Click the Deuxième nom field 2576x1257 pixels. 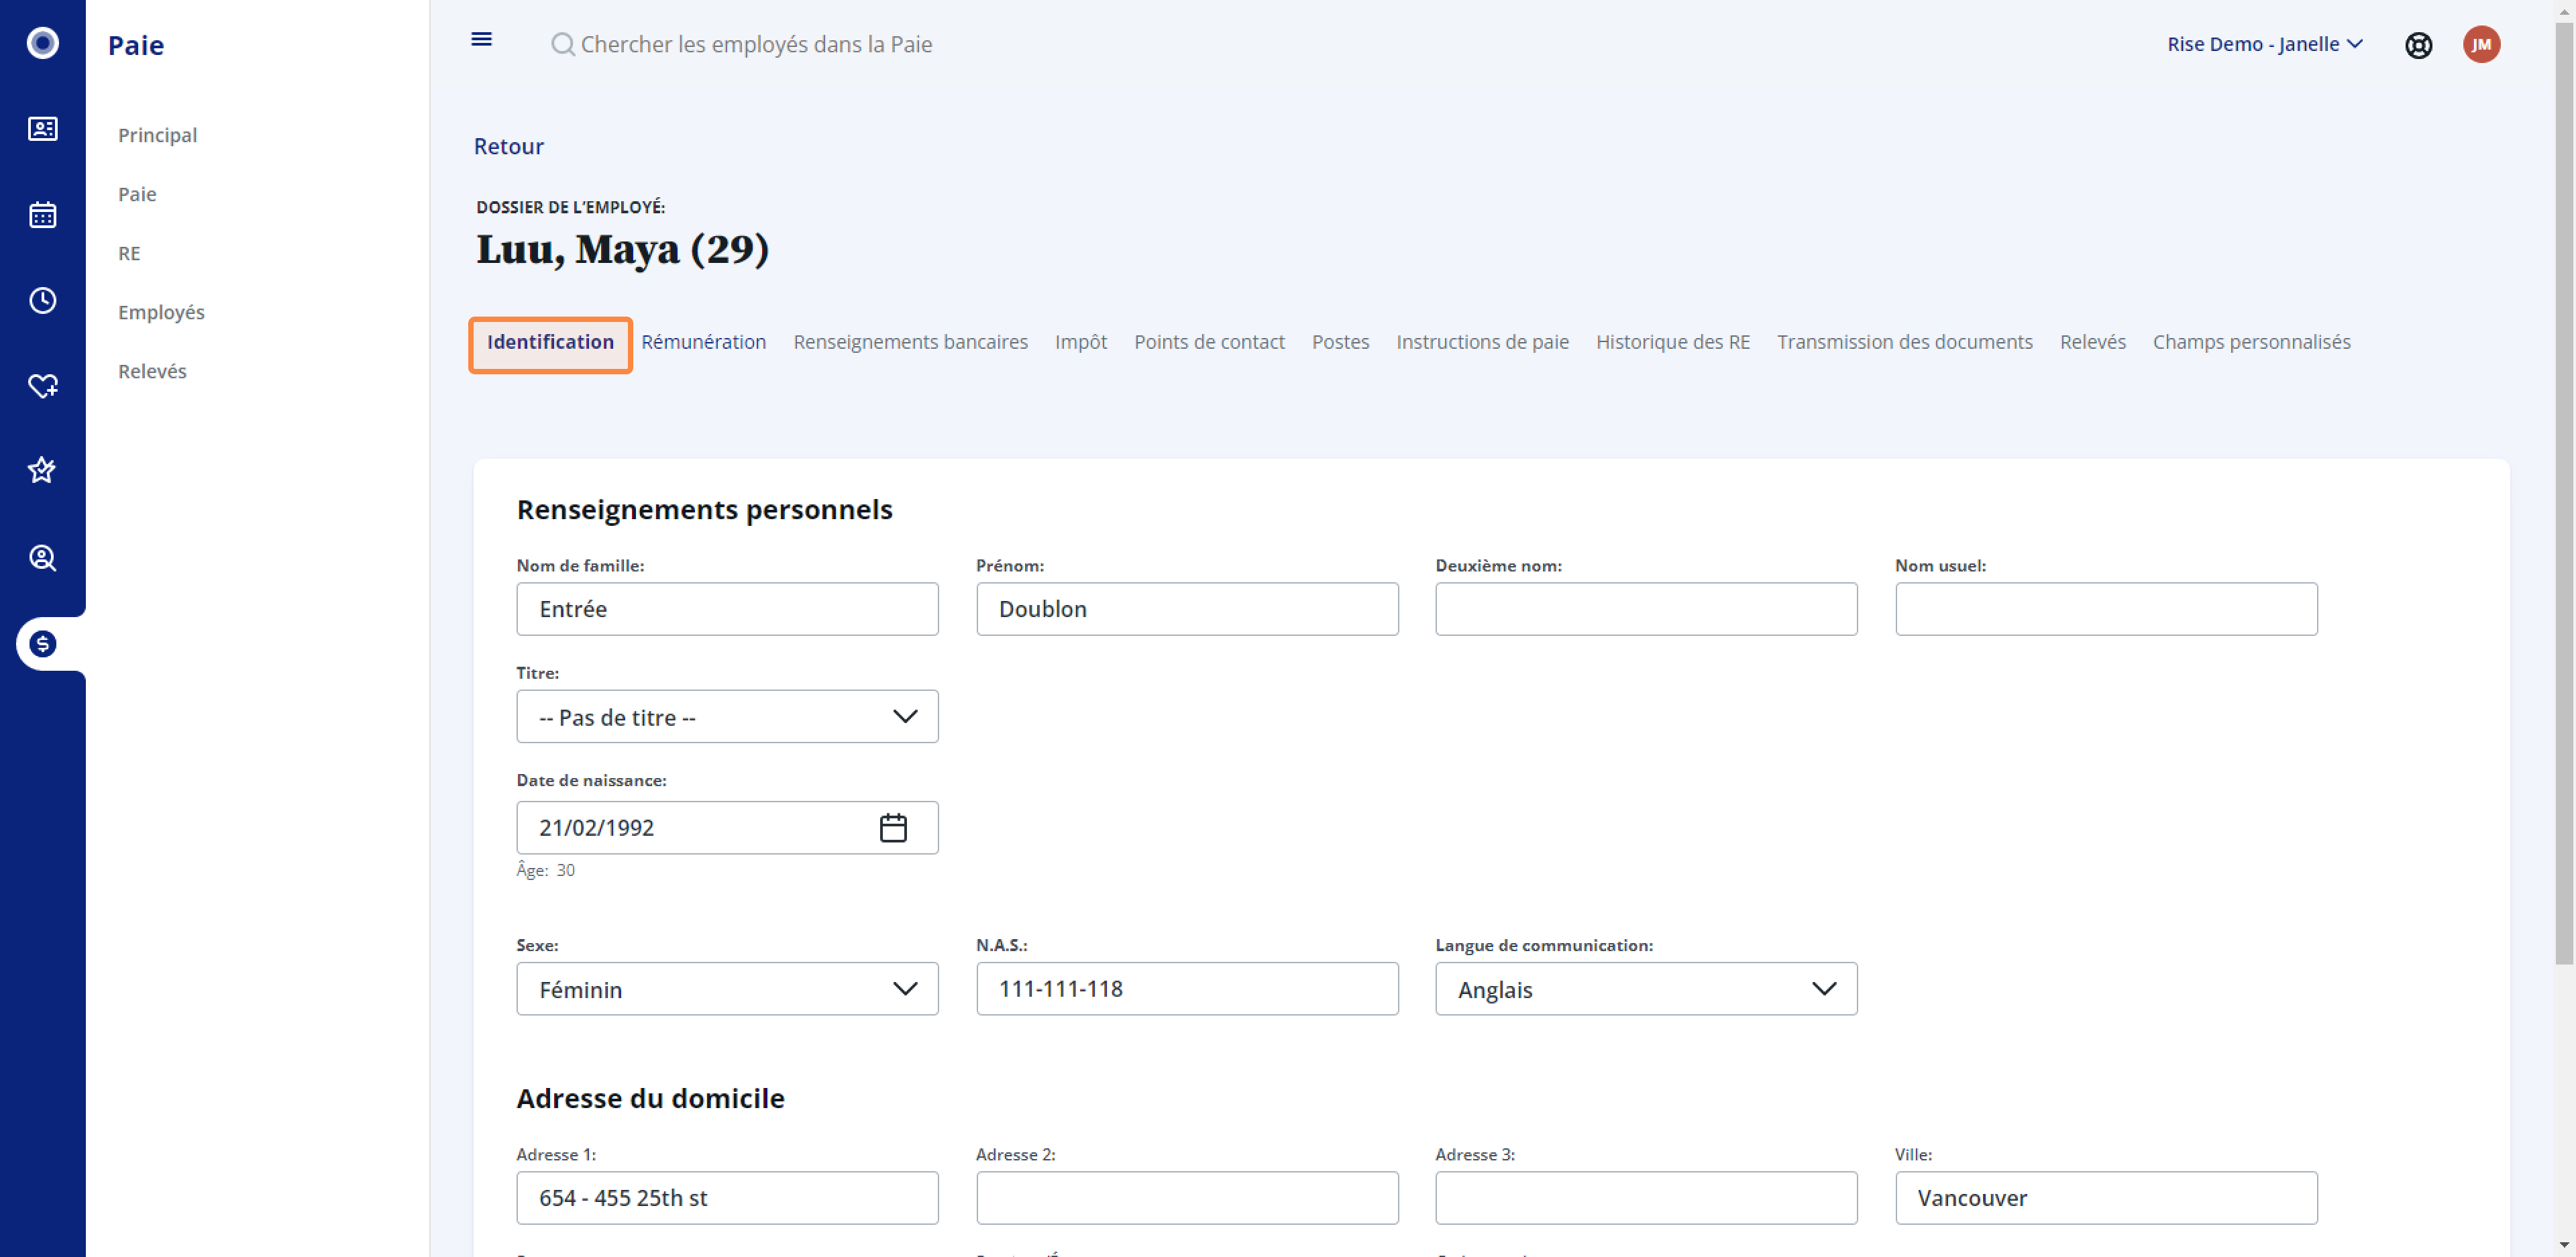[1646, 609]
